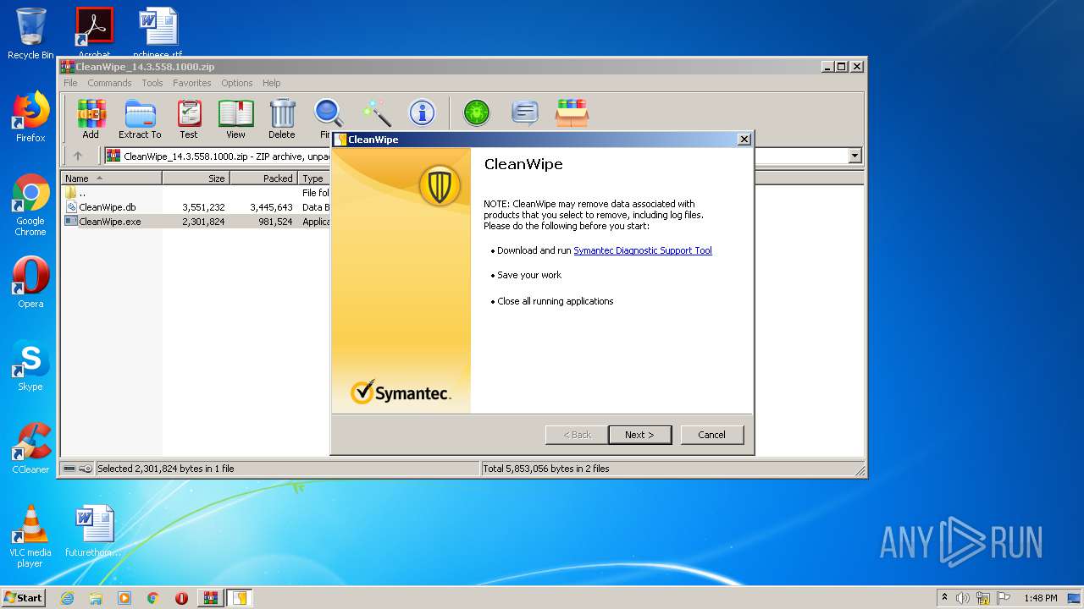1084x609 pixels.
Task: Click the Delete toolbar icon
Action: pos(282,118)
